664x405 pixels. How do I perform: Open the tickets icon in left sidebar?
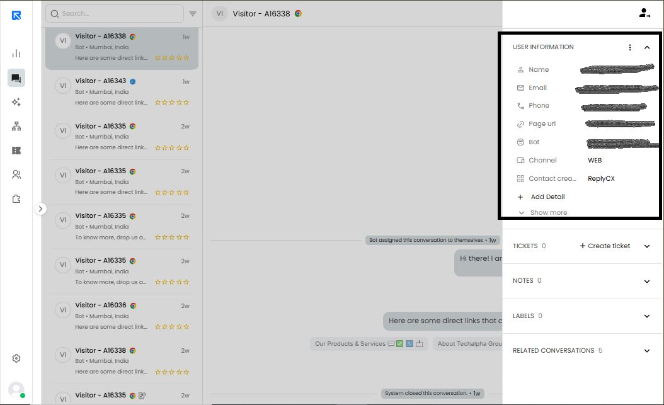pos(16,151)
